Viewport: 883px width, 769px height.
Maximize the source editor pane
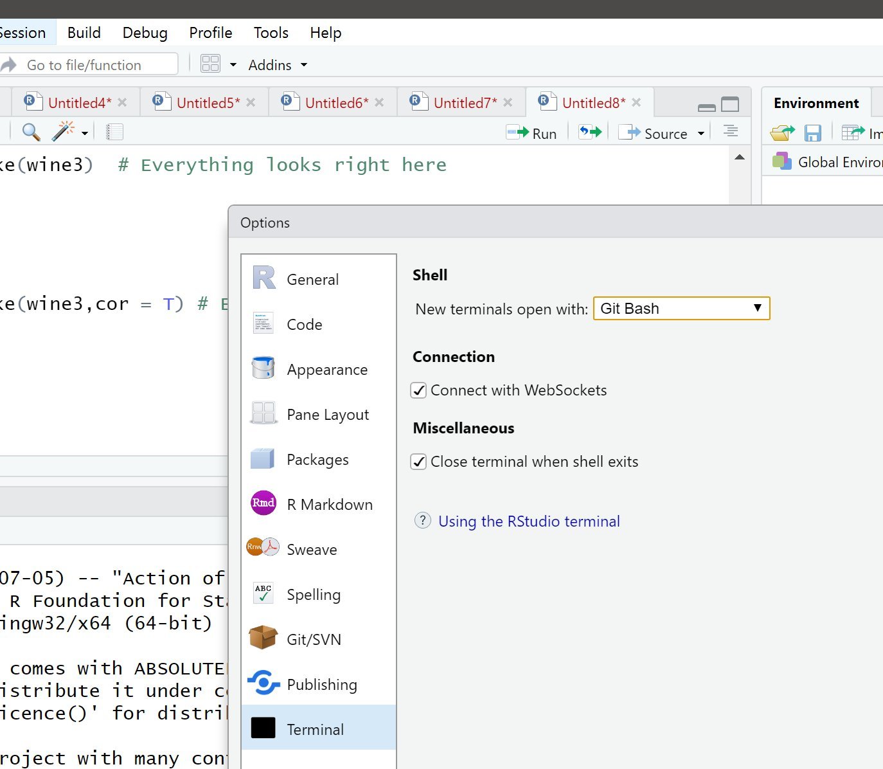730,104
